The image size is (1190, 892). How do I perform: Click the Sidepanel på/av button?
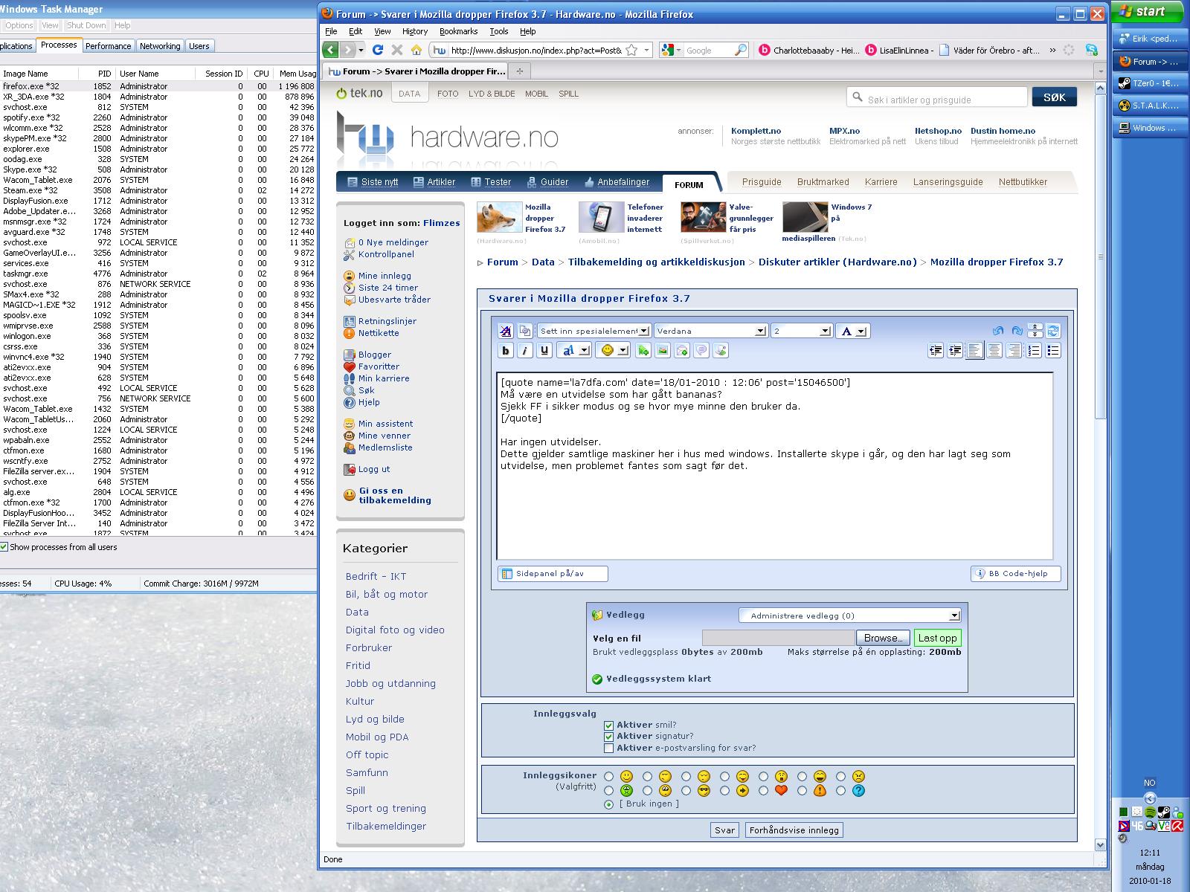(553, 574)
